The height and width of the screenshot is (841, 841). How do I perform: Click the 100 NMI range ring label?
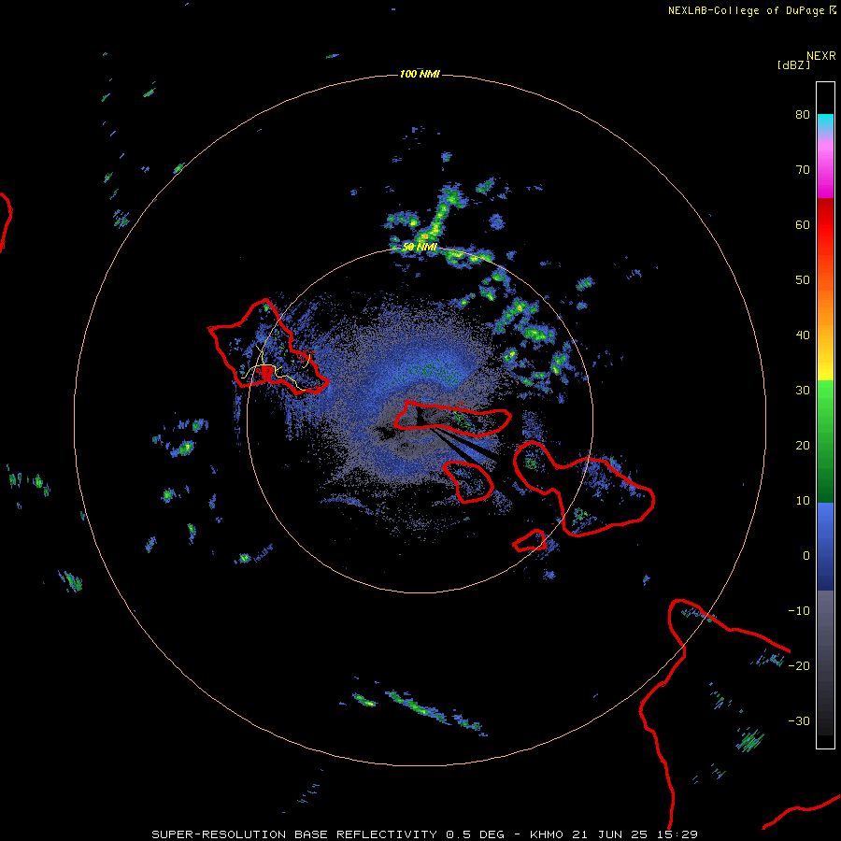tap(420, 74)
